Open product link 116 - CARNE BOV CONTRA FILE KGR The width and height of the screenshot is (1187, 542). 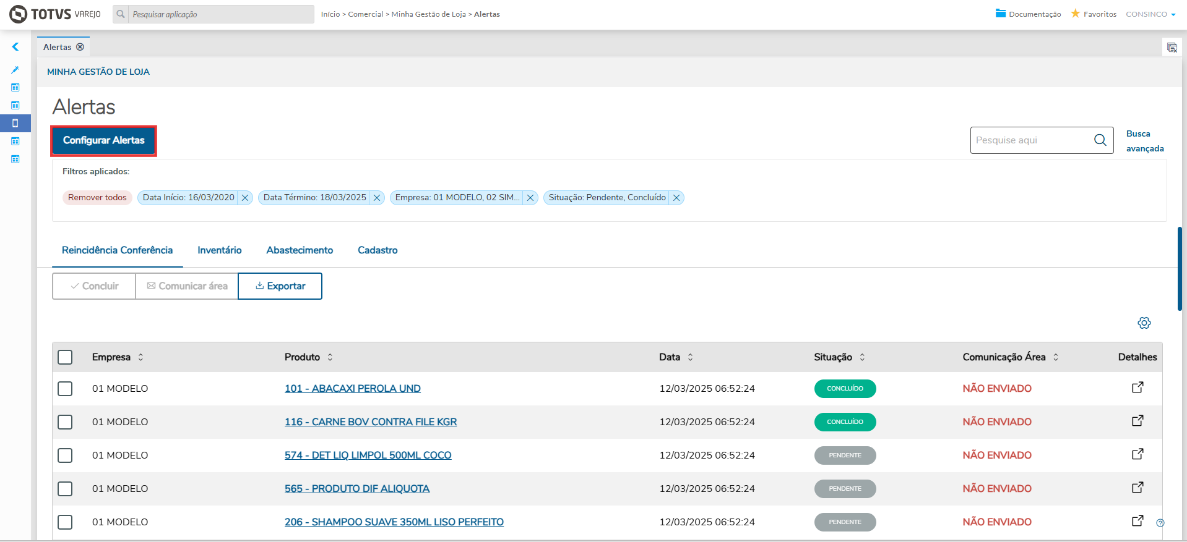[x=371, y=422]
